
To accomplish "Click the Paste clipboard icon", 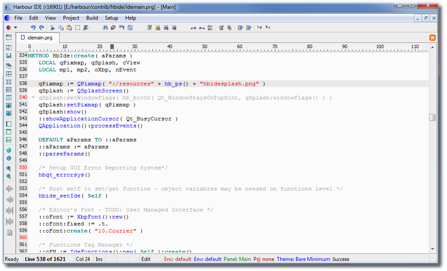I will pyautogui.click(x=69, y=28).
